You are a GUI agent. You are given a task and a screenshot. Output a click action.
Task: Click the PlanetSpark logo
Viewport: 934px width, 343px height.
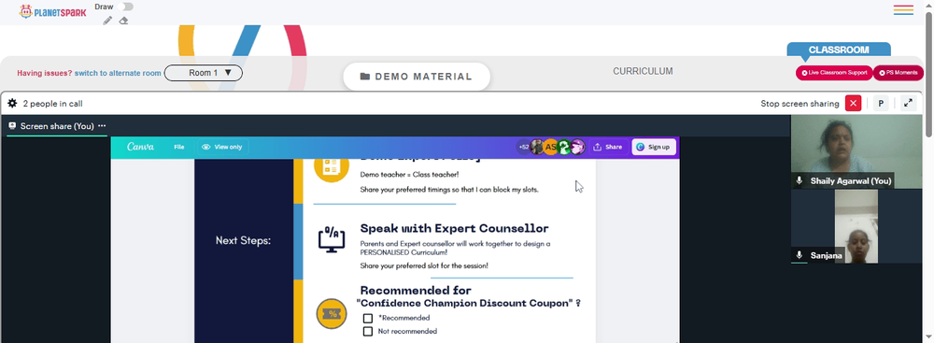pyautogui.click(x=52, y=11)
